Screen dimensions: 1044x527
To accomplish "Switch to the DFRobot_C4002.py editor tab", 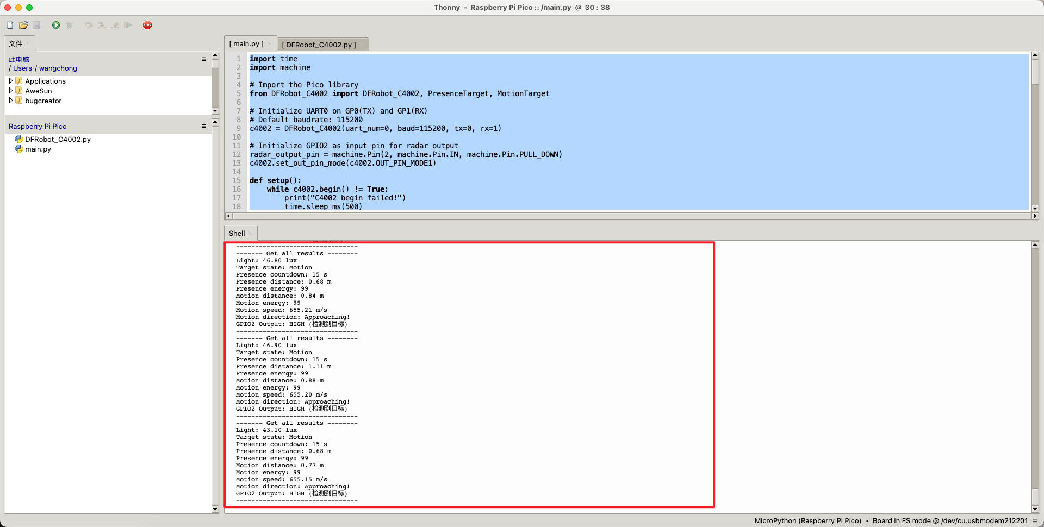I will [319, 45].
